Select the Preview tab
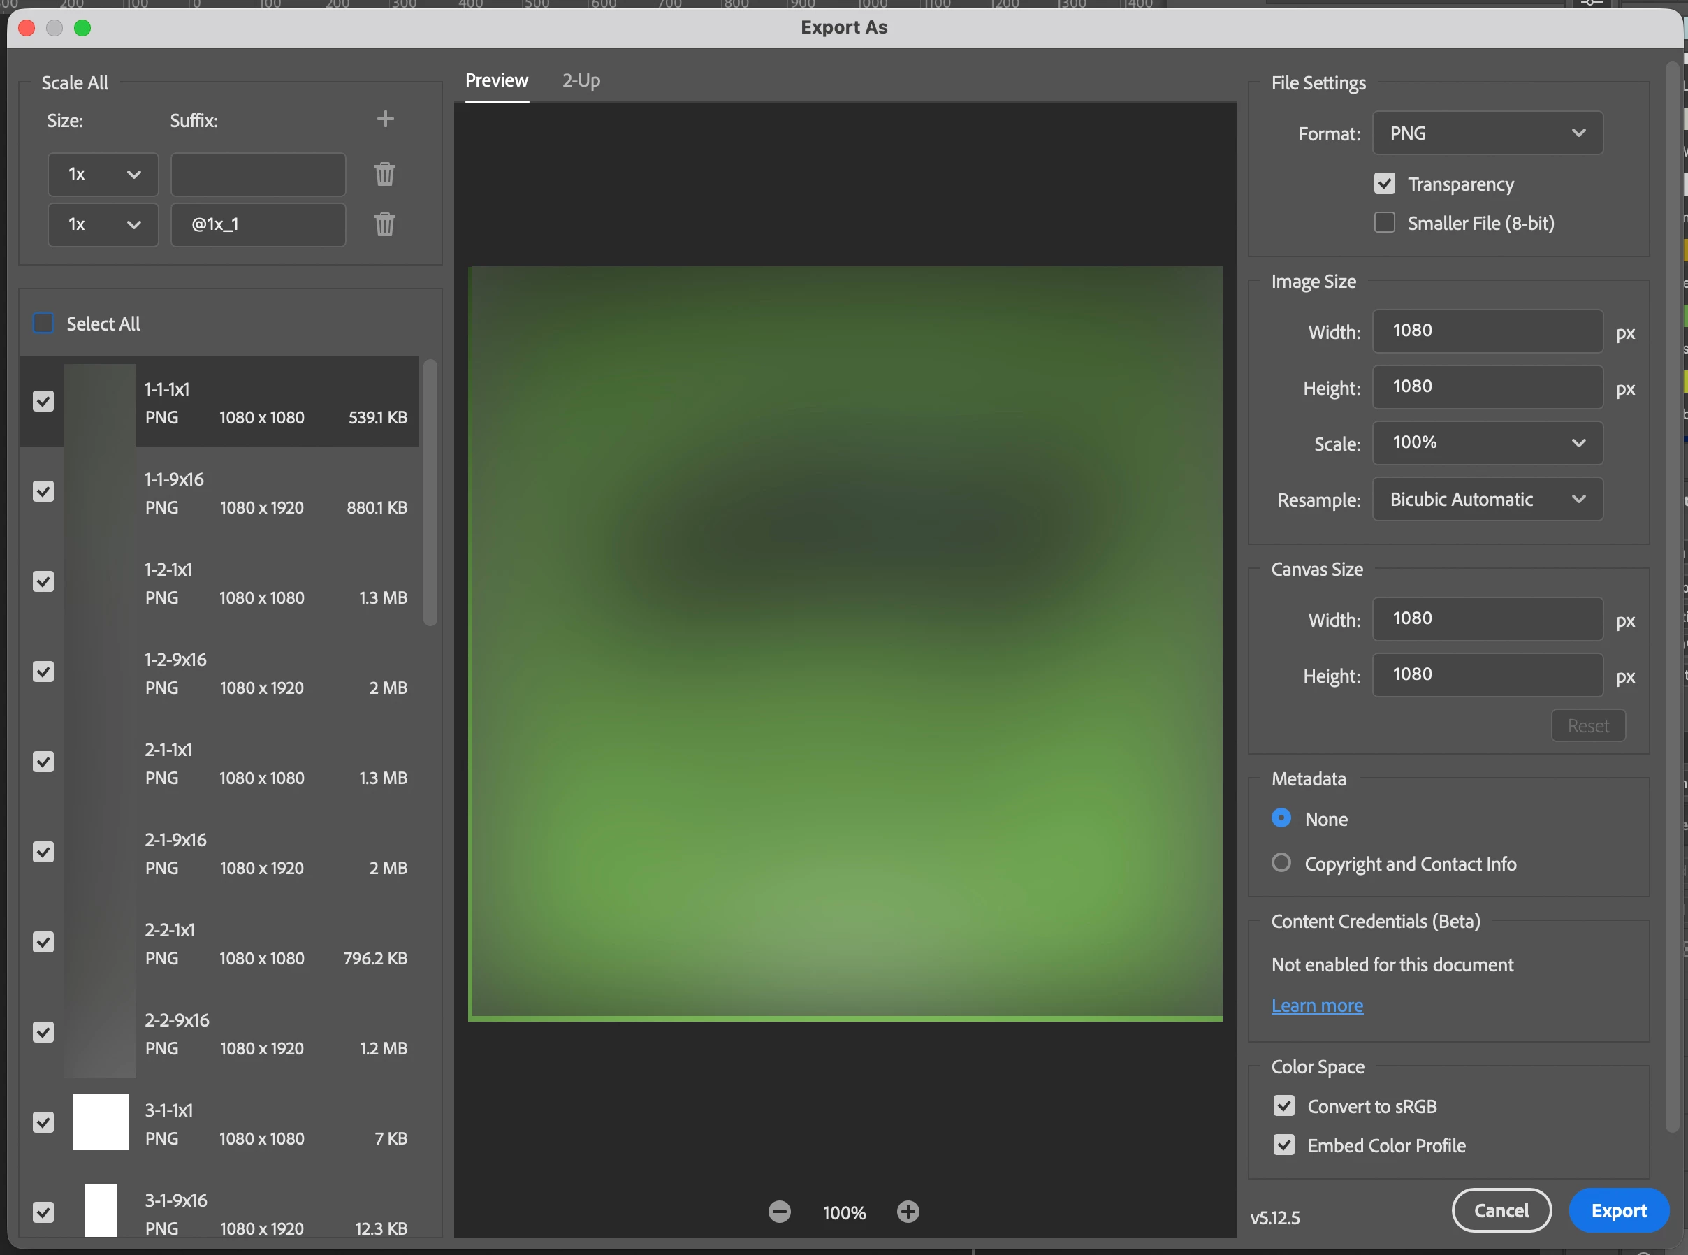Image resolution: width=1688 pixels, height=1255 pixels. point(496,80)
